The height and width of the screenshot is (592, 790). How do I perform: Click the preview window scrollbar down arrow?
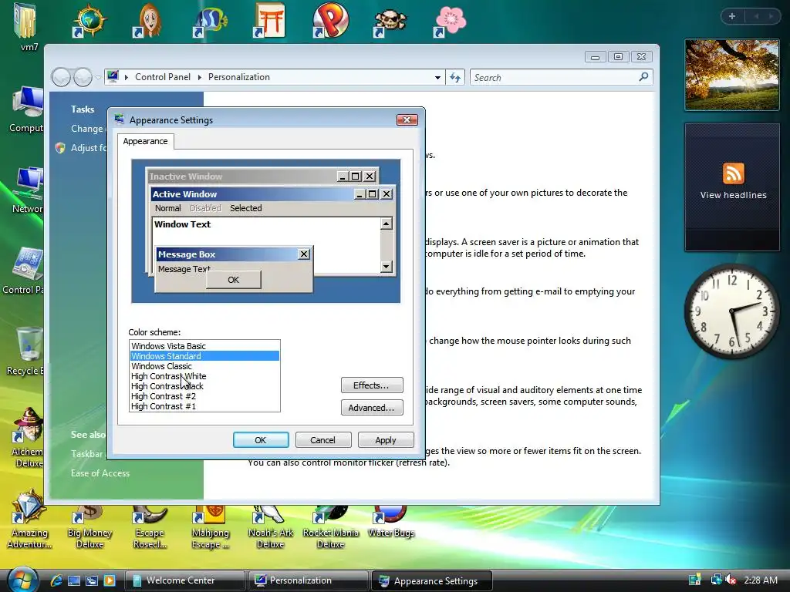coord(387,266)
